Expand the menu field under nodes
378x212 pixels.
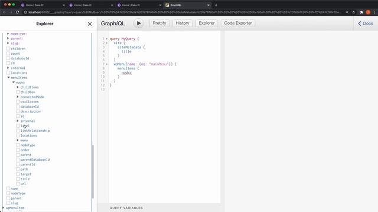pyautogui.click(x=18, y=140)
